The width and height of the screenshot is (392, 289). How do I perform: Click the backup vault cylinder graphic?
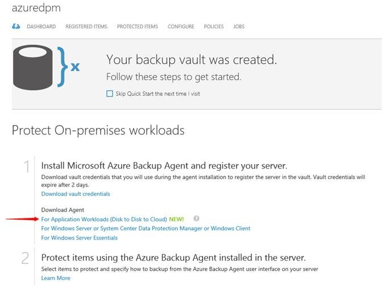[x=36, y=68]
